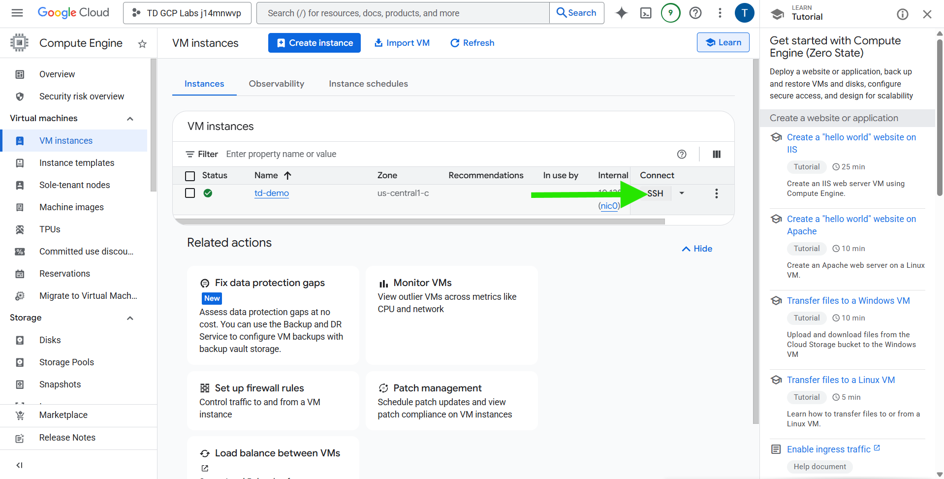Open notifications showing 9 items
944x479 pixels.
(670, 13)
